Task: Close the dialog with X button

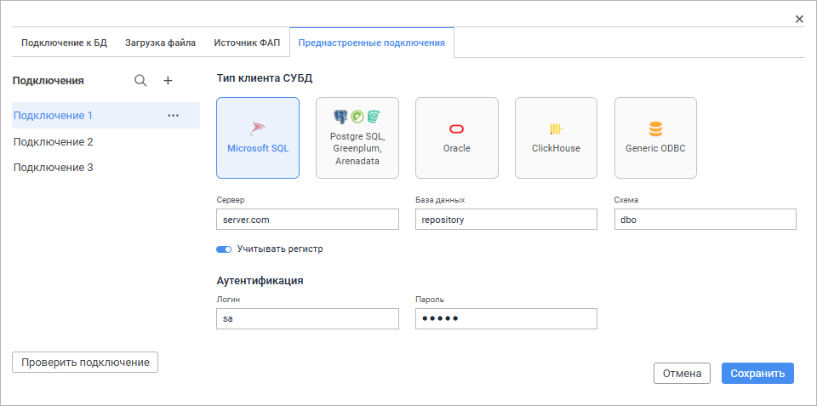Action: point(799,19)
